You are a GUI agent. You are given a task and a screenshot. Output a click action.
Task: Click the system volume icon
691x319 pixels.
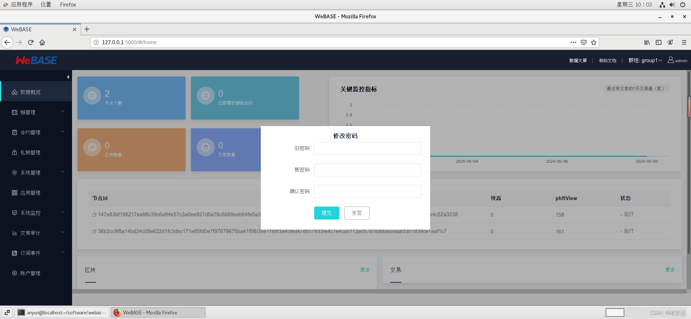point(672,5)
